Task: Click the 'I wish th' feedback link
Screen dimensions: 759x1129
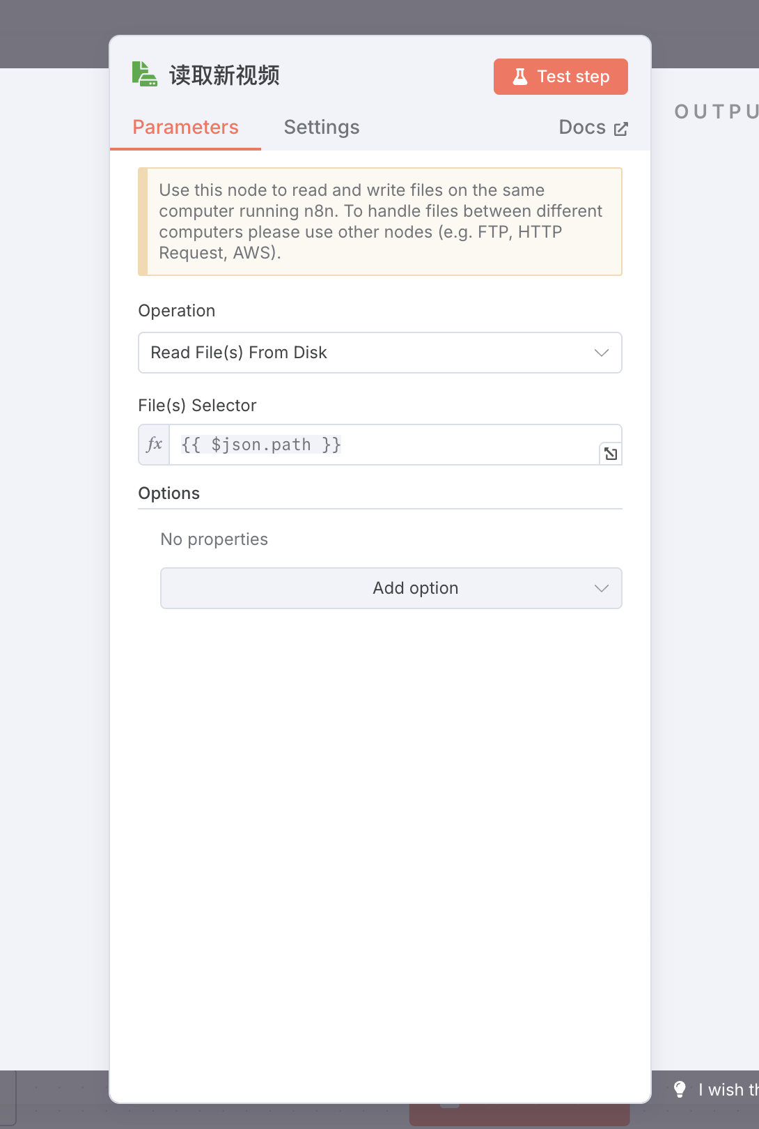Action: click(728, 1089)
